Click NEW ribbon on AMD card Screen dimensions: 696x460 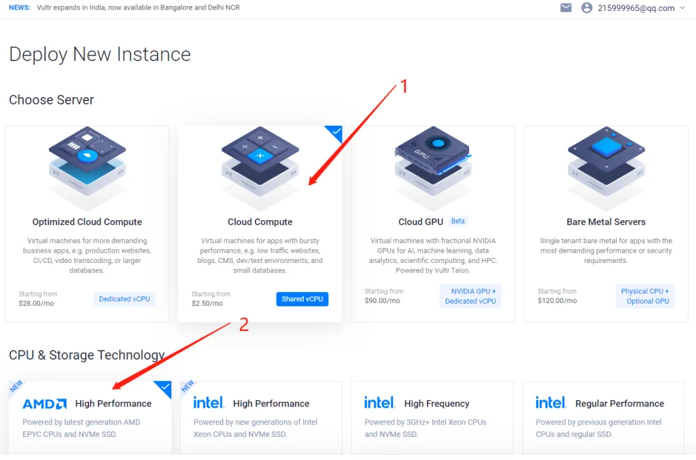click(16, 387)
